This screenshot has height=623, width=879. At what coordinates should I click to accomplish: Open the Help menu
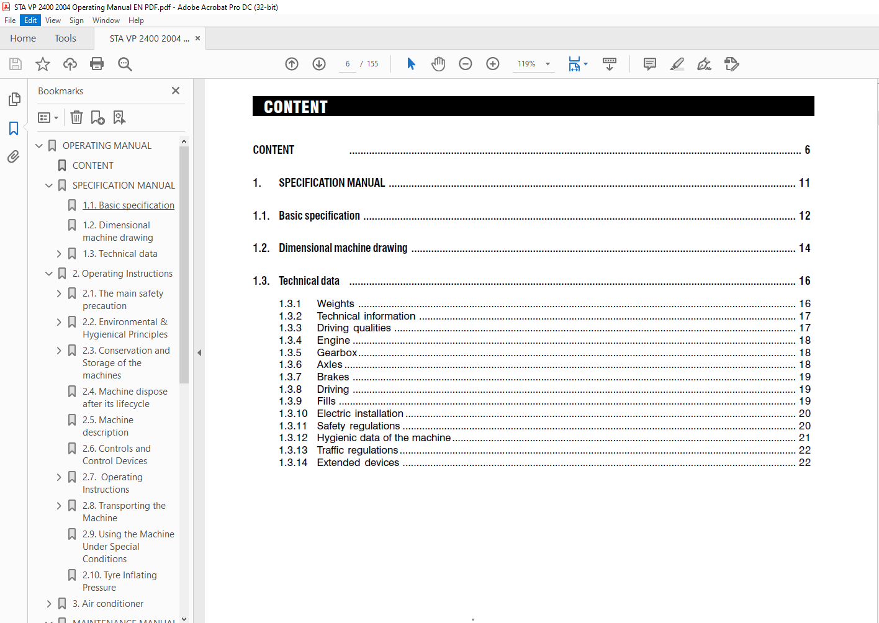click(136, 20)
